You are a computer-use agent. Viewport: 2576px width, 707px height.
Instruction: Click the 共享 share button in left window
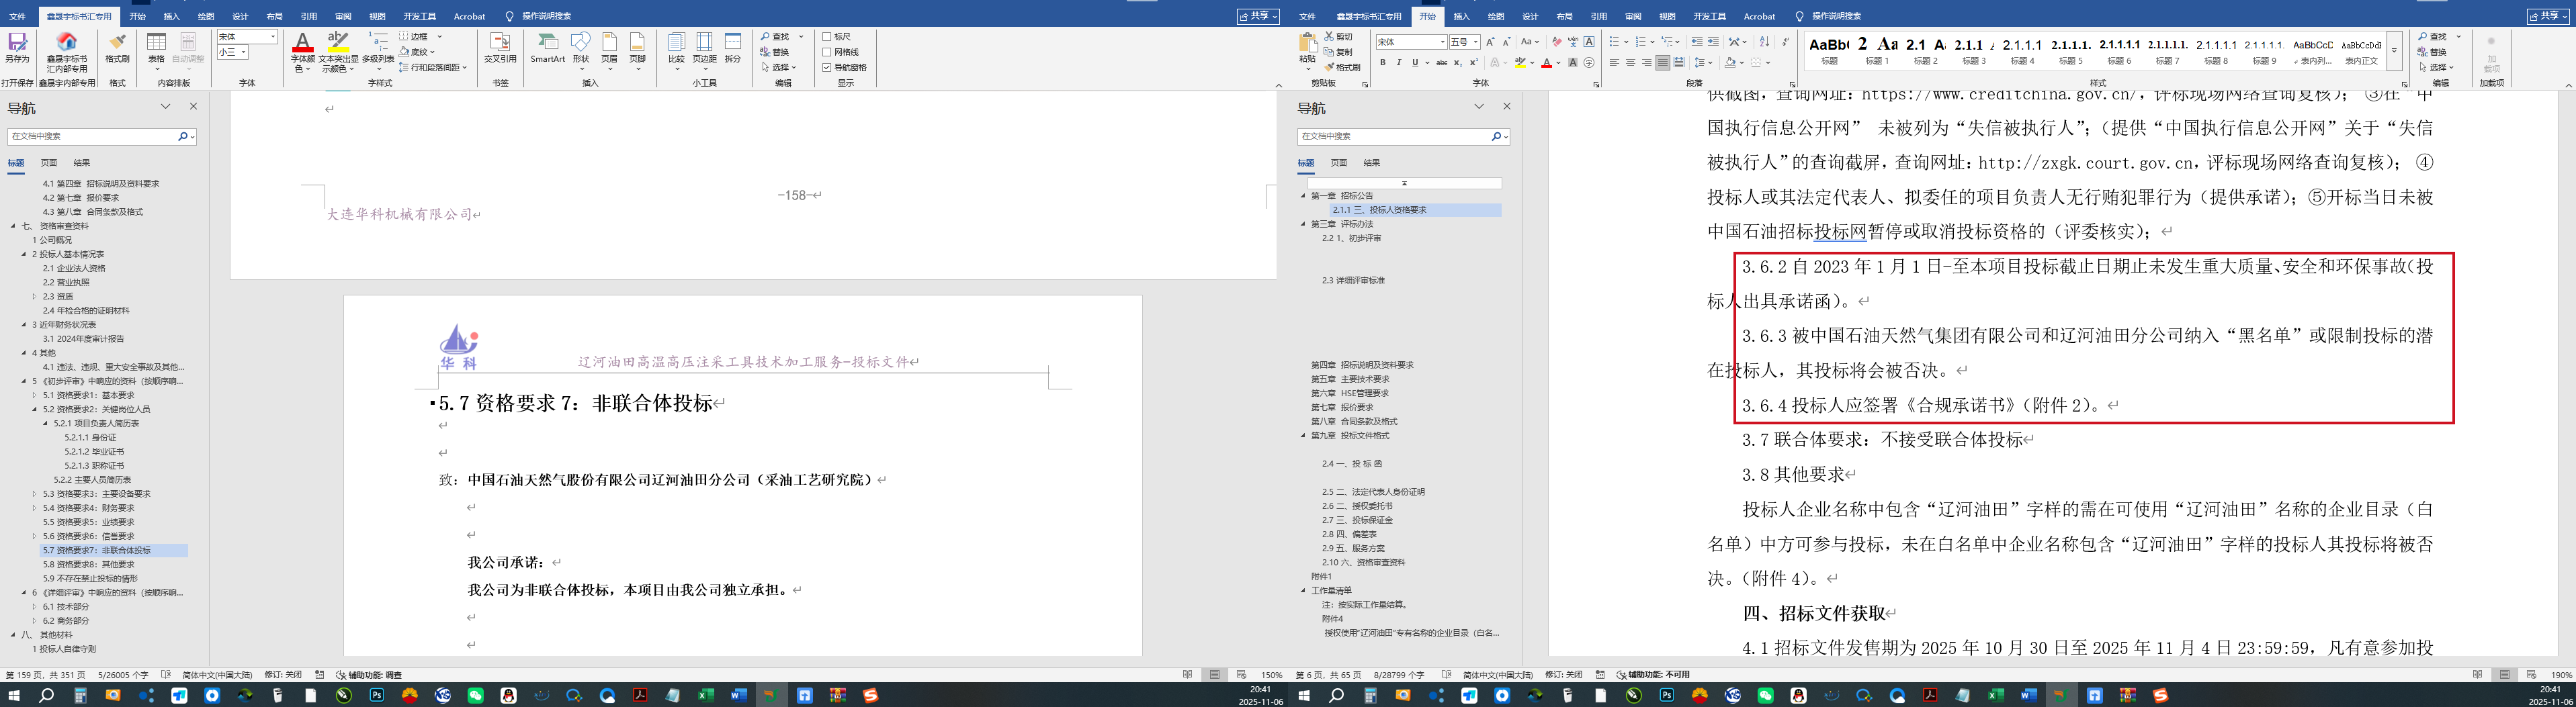pyautogui.click(x=1259, y=16)
